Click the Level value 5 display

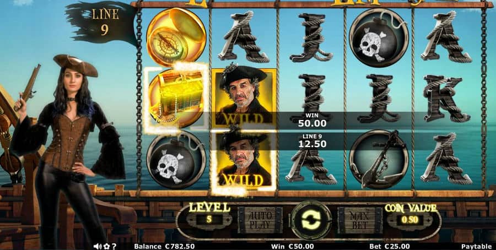(209, 219)
